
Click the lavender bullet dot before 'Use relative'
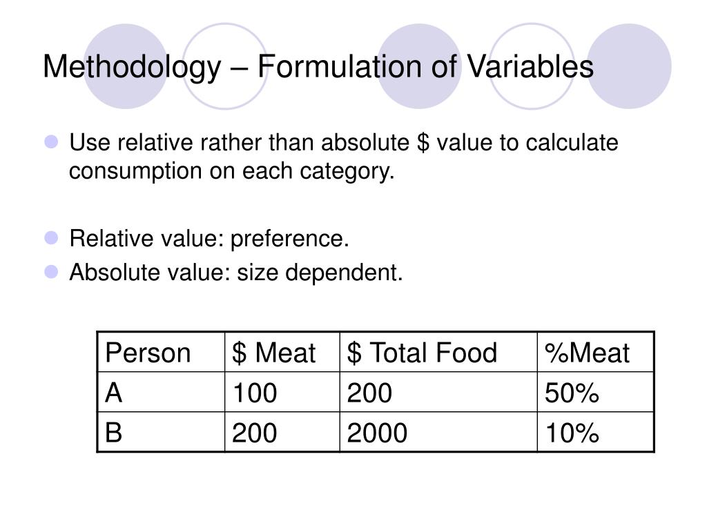click(x=51, y=142)
